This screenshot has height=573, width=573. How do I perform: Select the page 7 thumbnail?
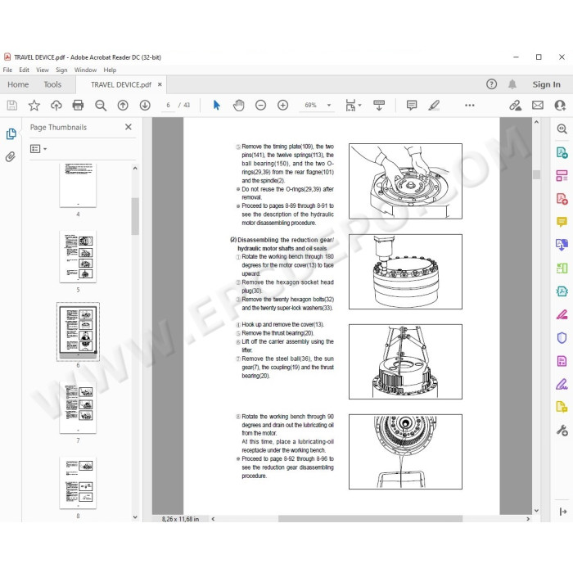(78, 408)
